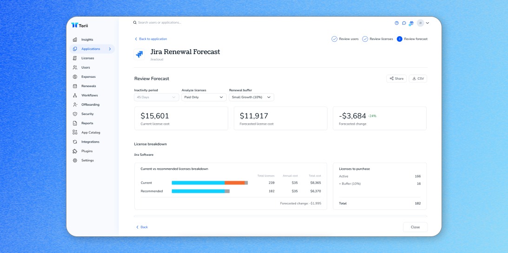
Task: Click the -$3,684 Forecasted change value
Action: [x=352, y=116]
